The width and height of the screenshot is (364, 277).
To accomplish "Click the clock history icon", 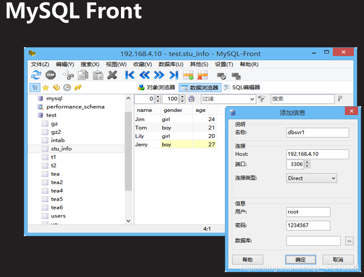I will [67, 88].
